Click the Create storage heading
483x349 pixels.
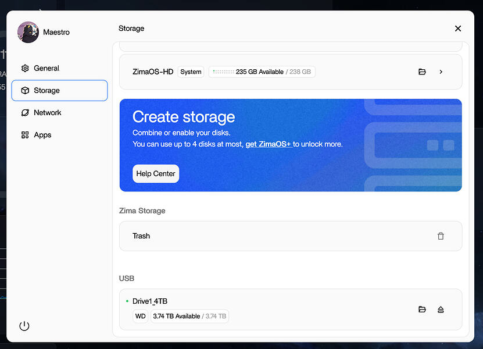pos(184,117)
